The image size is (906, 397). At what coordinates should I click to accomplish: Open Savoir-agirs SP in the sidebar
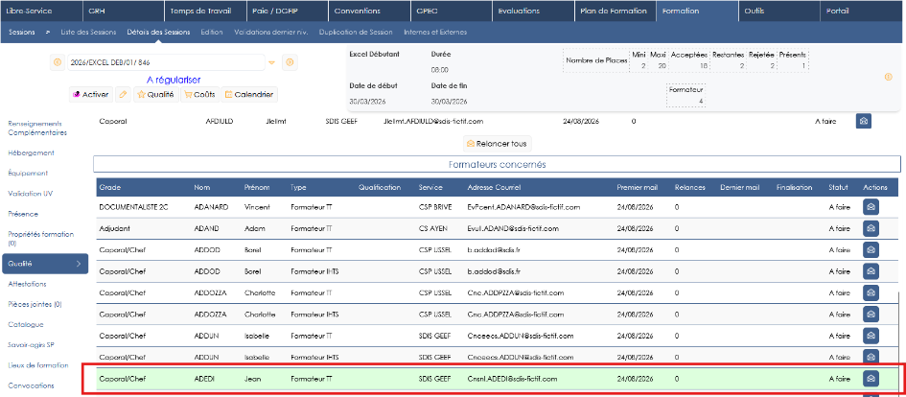click(x=32, y=345)
